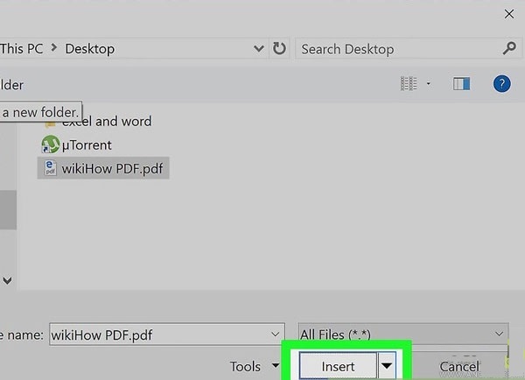Click the magnifier icon in Search Desktop
The width and height of the screenshot is (525, 380).
509,49
